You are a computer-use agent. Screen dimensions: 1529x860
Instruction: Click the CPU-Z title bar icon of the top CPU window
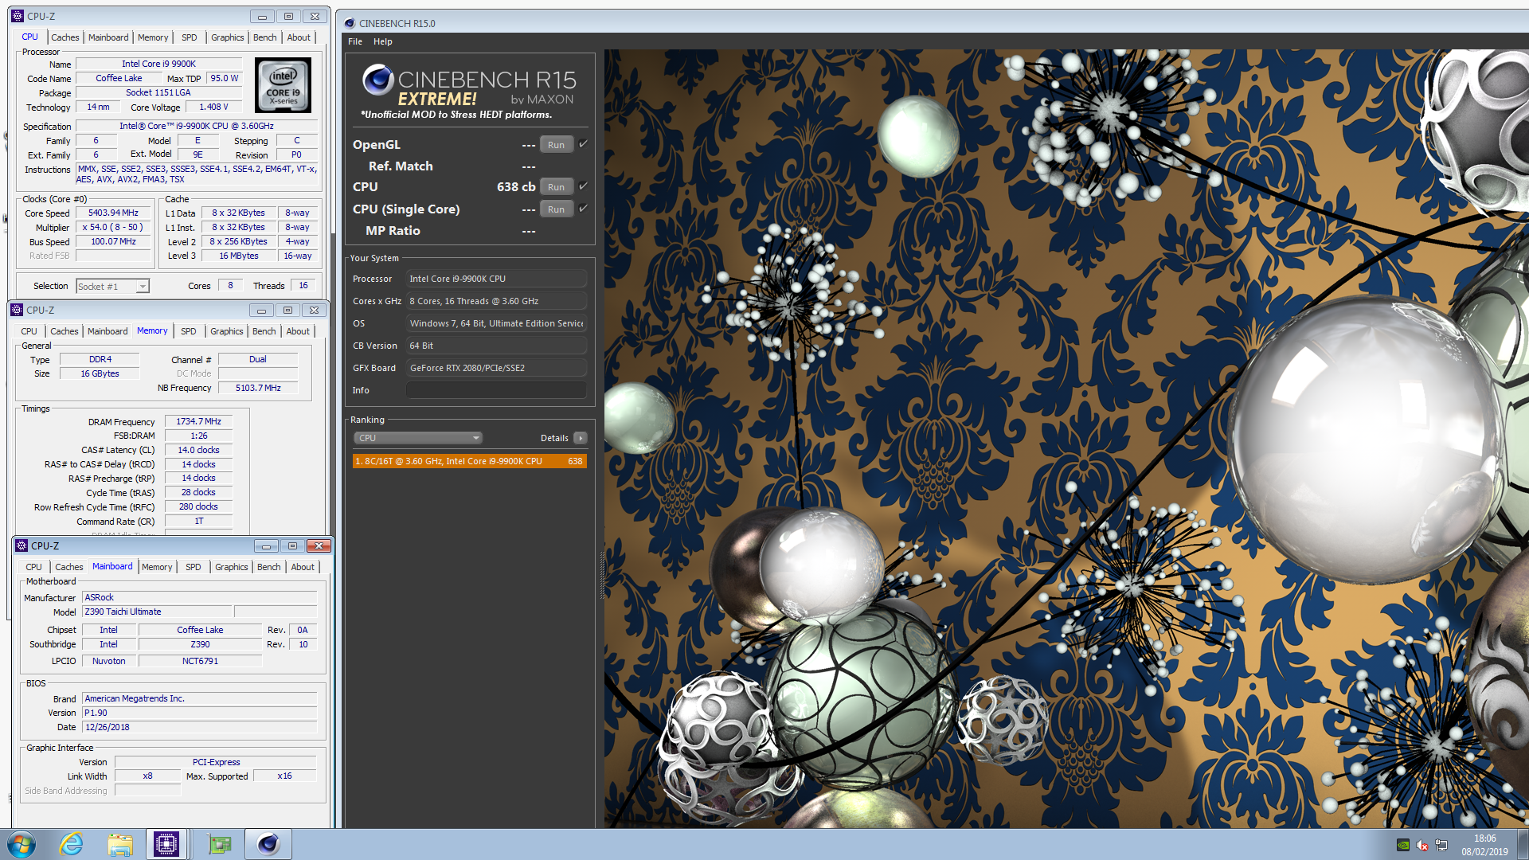click(18, 16)
